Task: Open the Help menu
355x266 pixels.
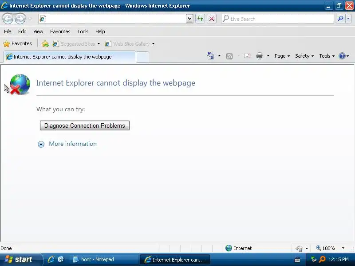Action: [100, 31]
